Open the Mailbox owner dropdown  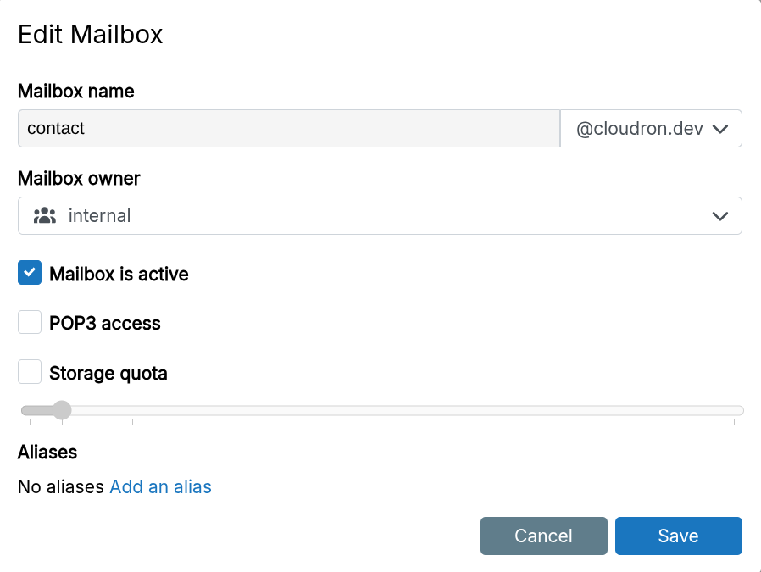380,215
